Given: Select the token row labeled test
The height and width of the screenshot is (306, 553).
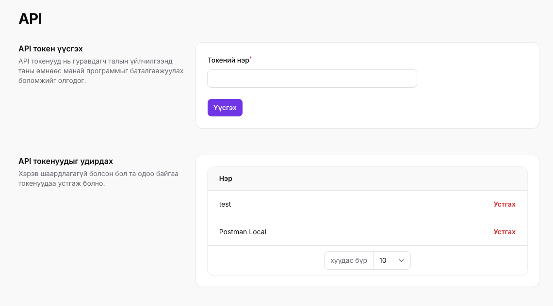Looking at the screenshot, I should 225,204.
